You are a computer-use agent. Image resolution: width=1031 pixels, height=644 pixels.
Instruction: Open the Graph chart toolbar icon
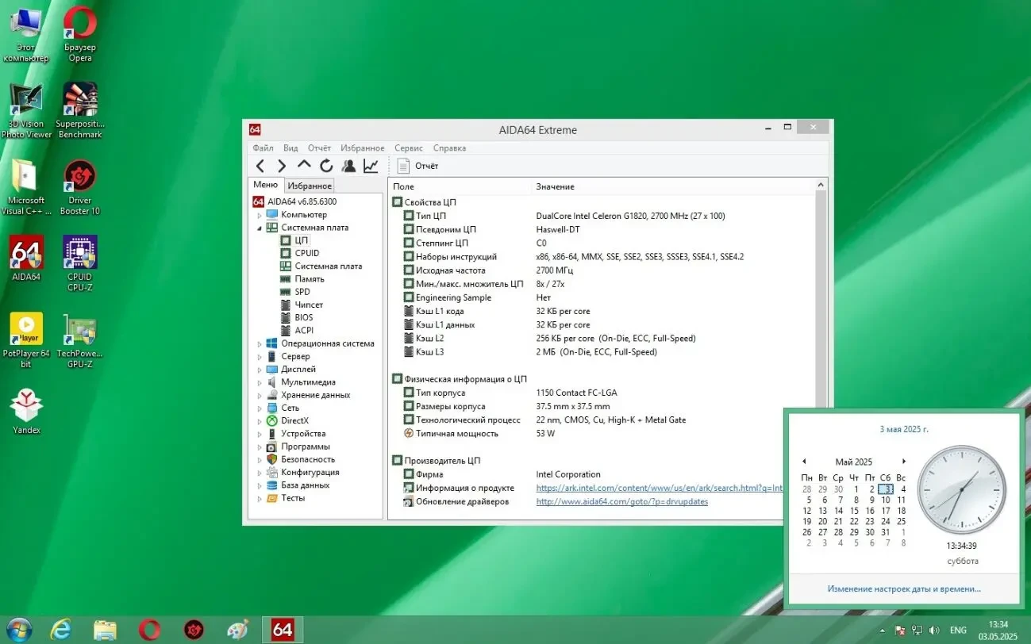click(371, 166)
